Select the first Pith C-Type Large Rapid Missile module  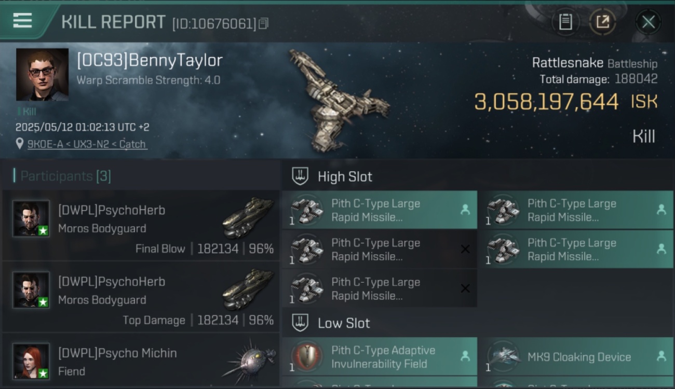click(x=380, y=210)
